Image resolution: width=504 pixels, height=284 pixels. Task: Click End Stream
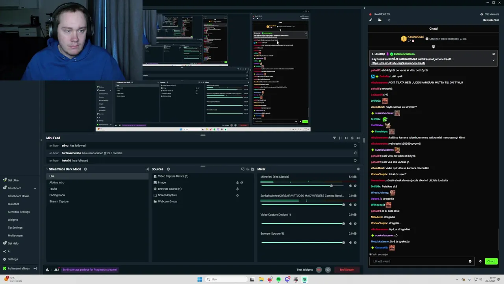[x=347, y=270]
